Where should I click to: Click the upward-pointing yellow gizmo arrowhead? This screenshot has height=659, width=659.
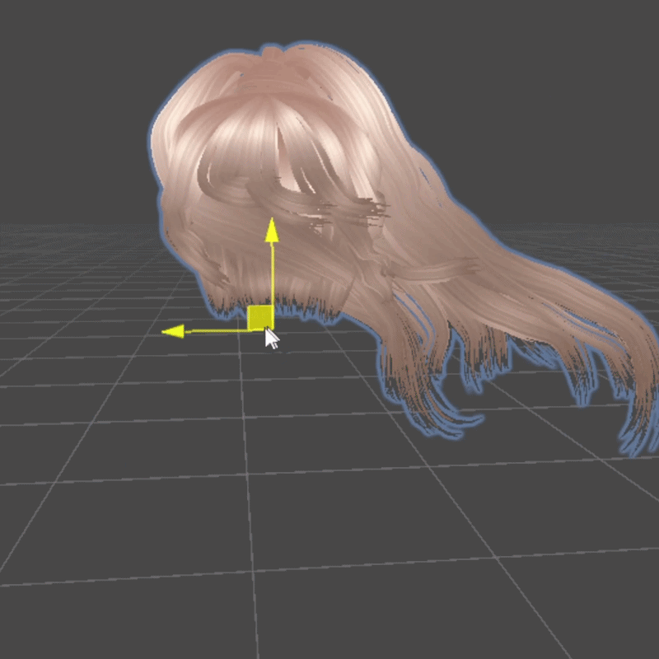(271, 230)
